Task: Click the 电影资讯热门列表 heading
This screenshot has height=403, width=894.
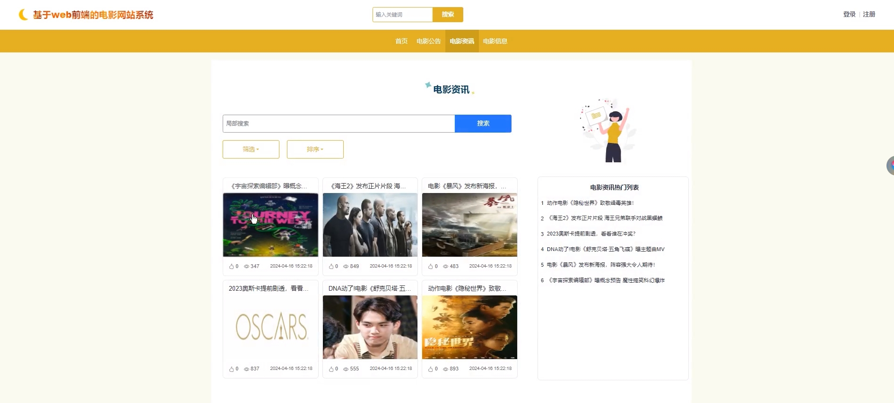Action: 614,187
